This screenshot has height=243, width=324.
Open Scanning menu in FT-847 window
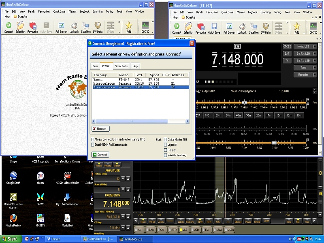[x=266, y=12]
